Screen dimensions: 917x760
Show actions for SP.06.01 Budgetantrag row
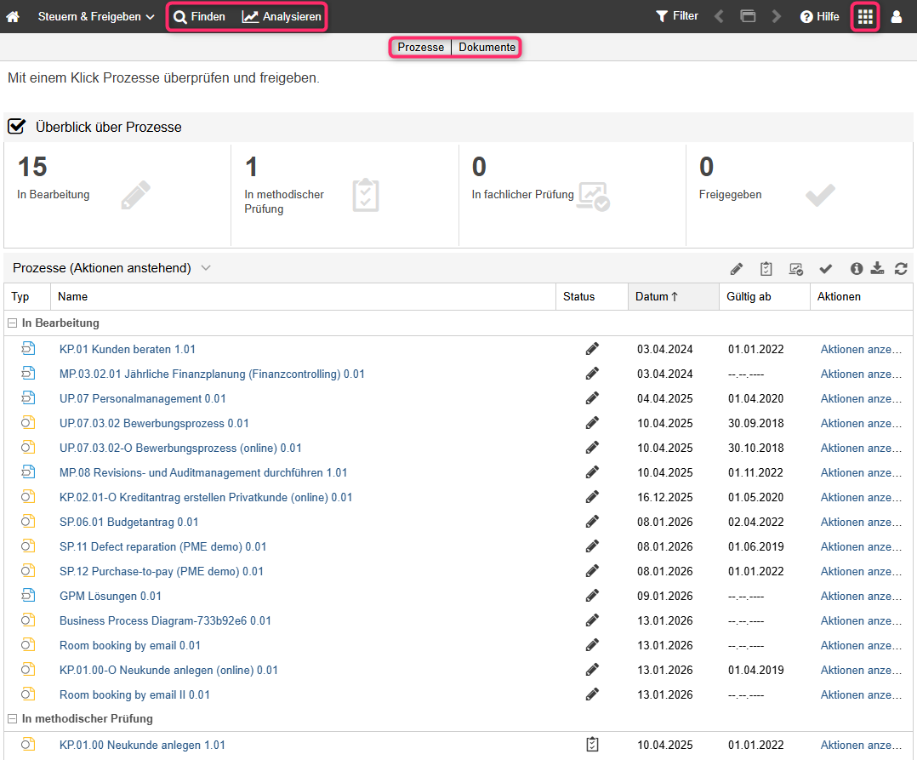(x=860, y=522)
